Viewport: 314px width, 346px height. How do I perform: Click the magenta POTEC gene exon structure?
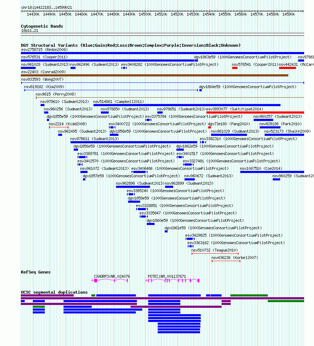[173, 281]
